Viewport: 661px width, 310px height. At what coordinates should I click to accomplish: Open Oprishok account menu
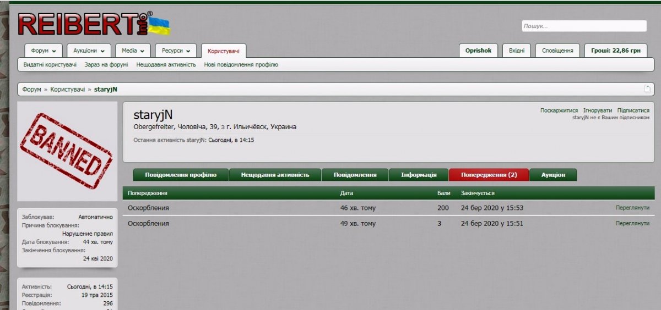(478, 51)
